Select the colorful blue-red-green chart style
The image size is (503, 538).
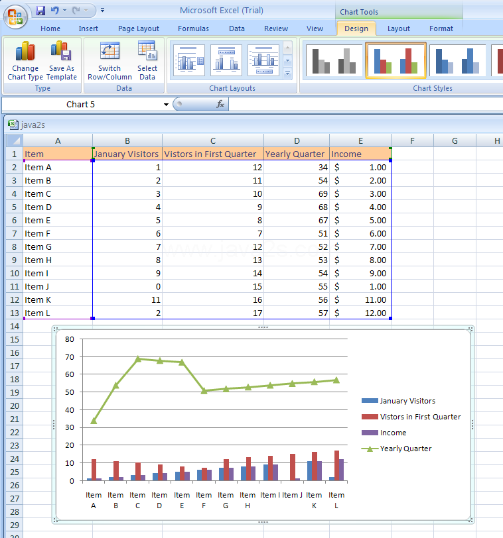tap(395, 60)
